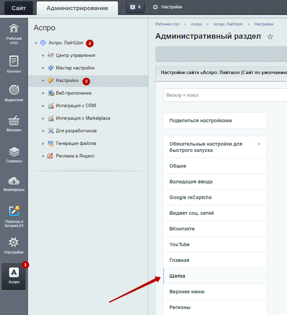Open Реклама в Яндекс in the tree
The image size is (287, 315).
click(75, 156)
